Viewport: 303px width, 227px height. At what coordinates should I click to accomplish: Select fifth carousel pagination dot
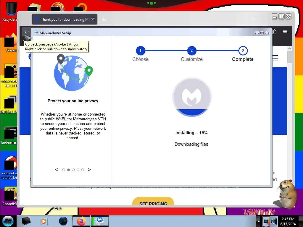tap(83, 170)
